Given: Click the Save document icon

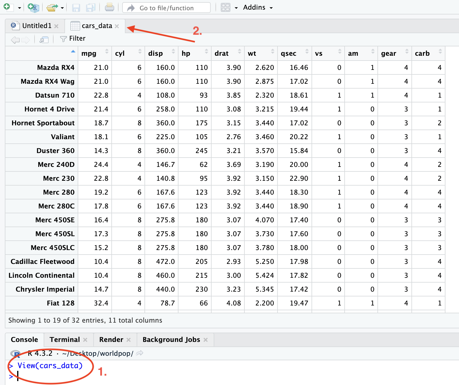Looking at the screenshot, I should (76, 8).
